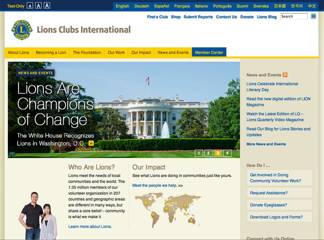Viewport: 324px width, 240px height.
Task: Open the News and Events menu tab
Action: [173, 53]
